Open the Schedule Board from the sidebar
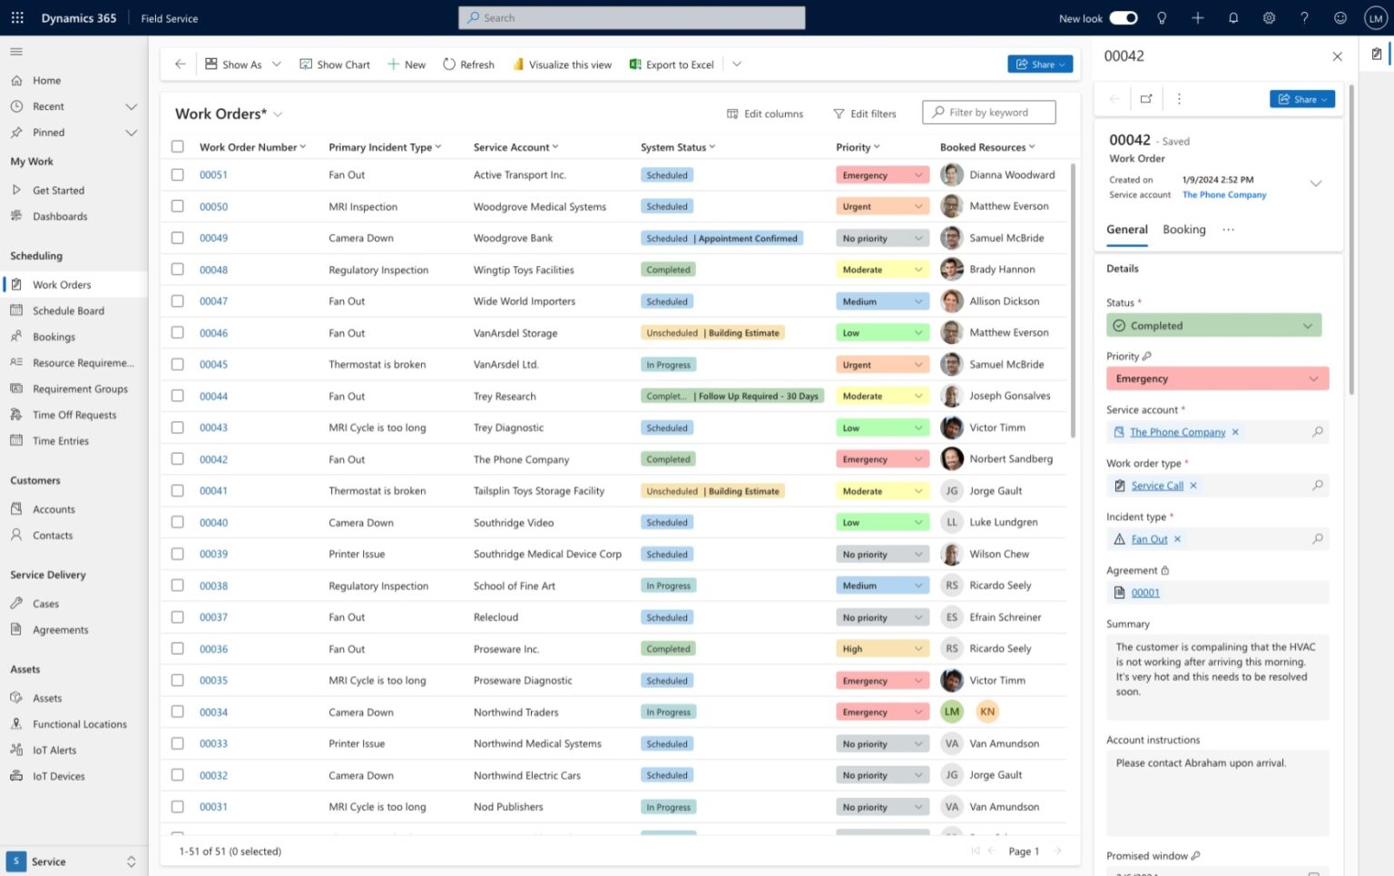The image size is (1394, 876). coord(69,310)
